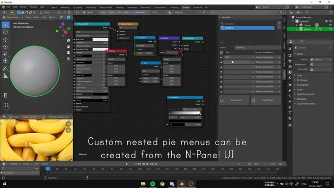
Task: Click the down arrow pie slot icon
Action: 221,67
